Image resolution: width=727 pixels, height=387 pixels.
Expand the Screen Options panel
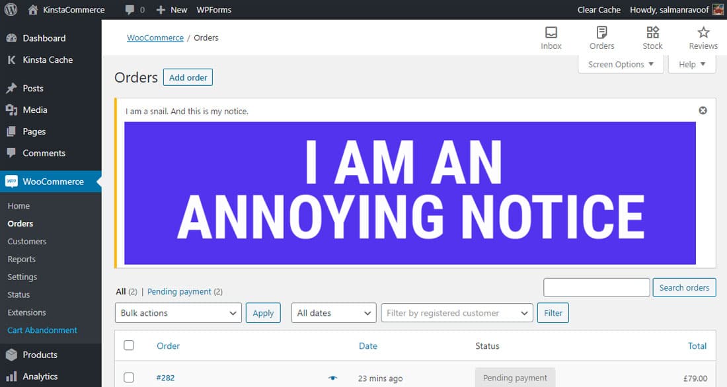click(x=620, y=64)
